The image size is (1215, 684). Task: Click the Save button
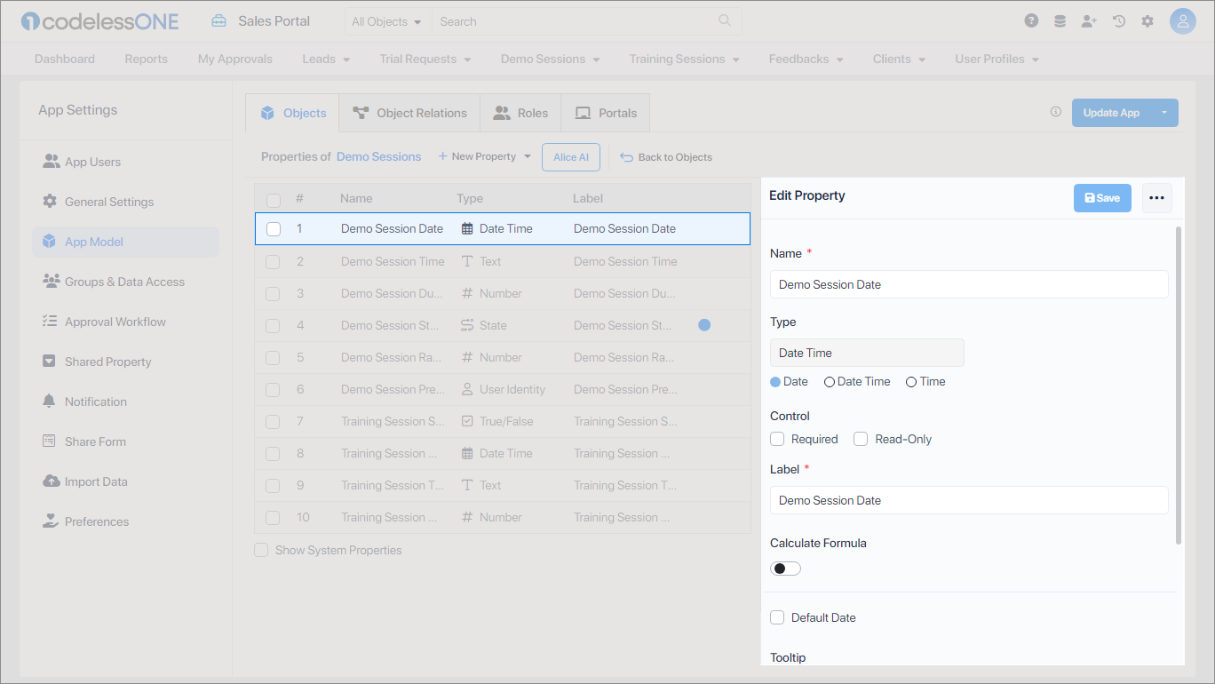click(x=1102, y=198)
